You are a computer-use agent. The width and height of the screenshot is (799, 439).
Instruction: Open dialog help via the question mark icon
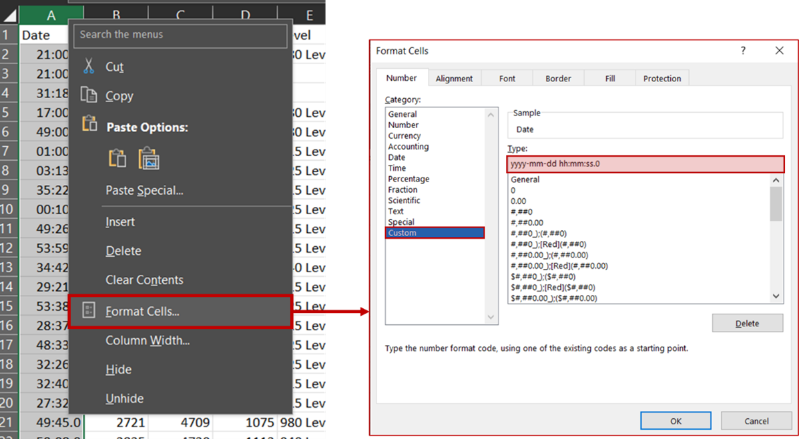pos(743,50)
